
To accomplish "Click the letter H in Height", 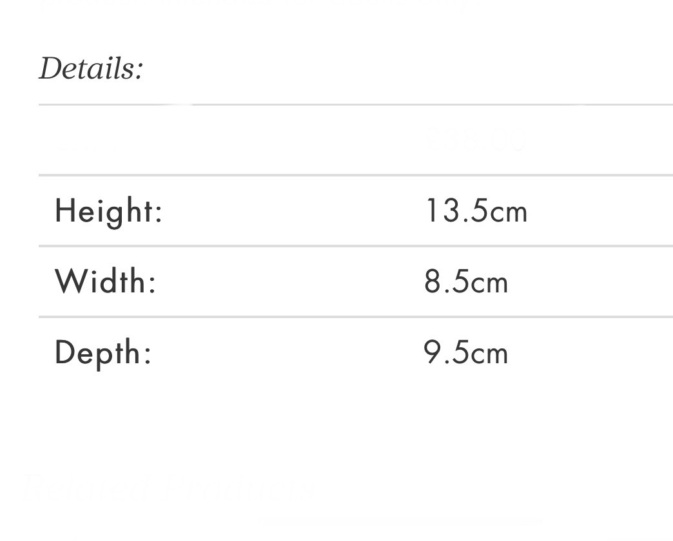I will pyautogui.click(x=63, y=210).
